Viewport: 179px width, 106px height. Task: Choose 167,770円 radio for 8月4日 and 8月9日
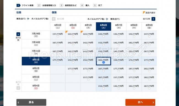click(x=149, y=88)
